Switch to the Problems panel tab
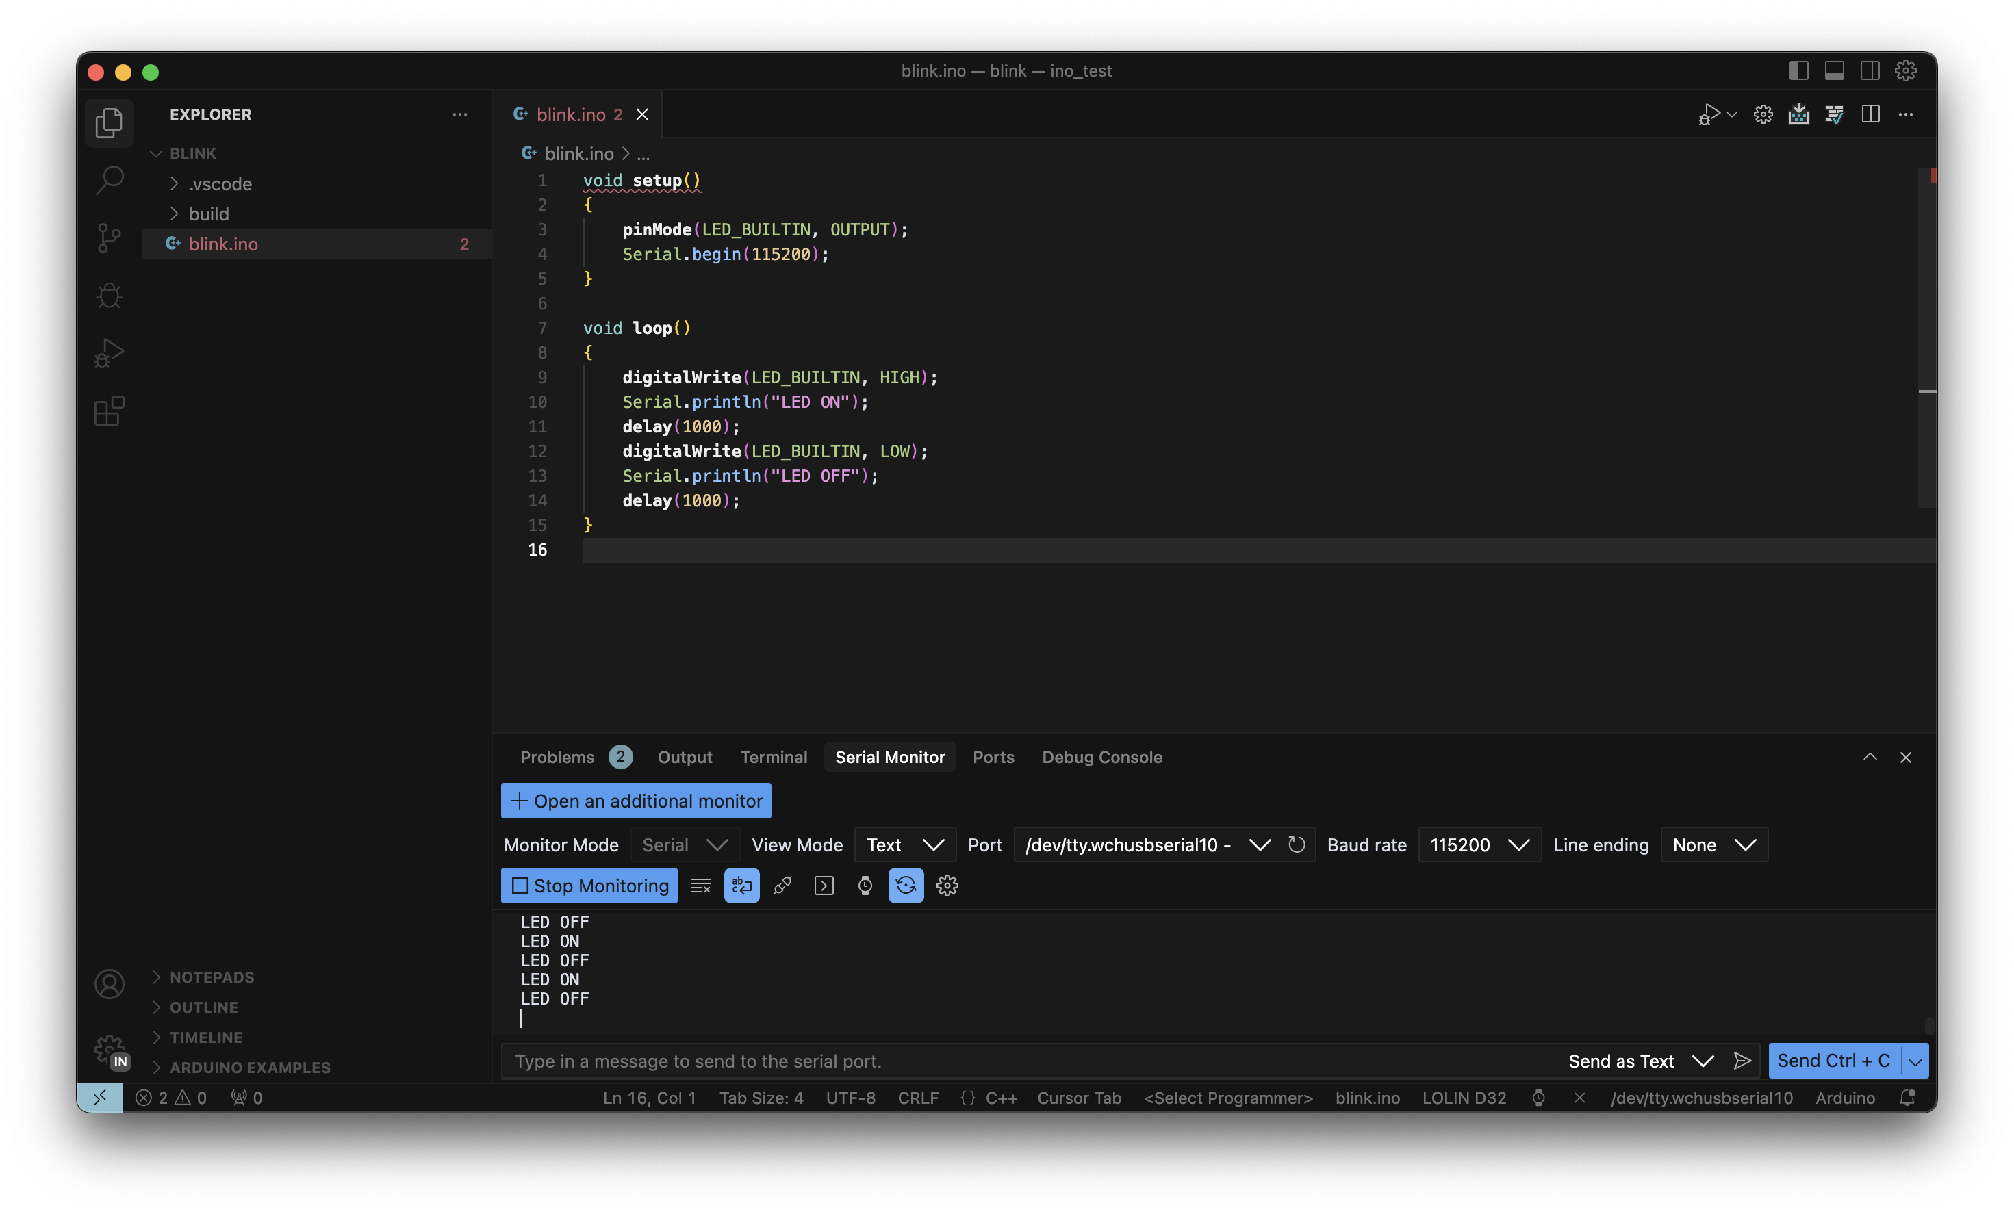Viewport: 2014px width, 1214px height. pos(557,758)
